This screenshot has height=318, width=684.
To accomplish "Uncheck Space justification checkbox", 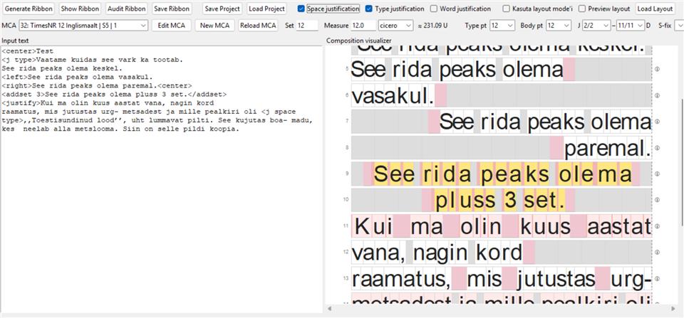I will click(301, 9).
